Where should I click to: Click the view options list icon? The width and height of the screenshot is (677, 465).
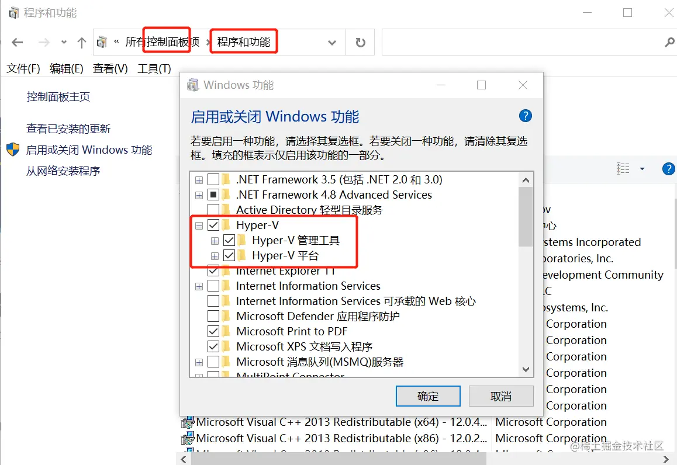(x=623, y=169)
